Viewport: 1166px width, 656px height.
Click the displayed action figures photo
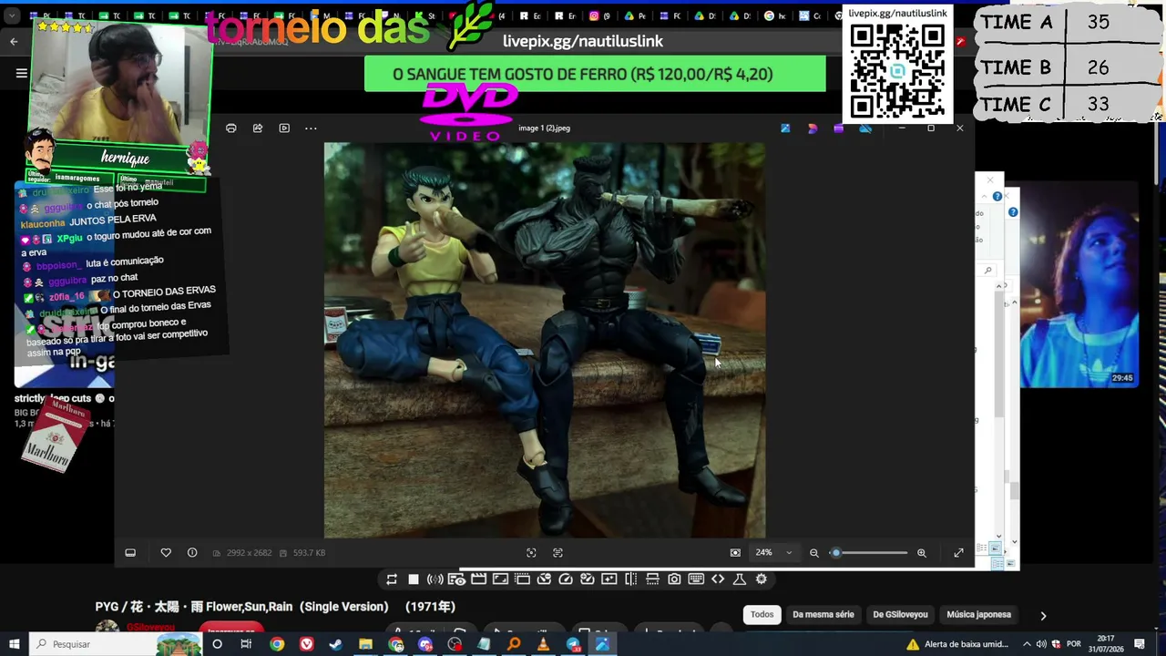545,340
